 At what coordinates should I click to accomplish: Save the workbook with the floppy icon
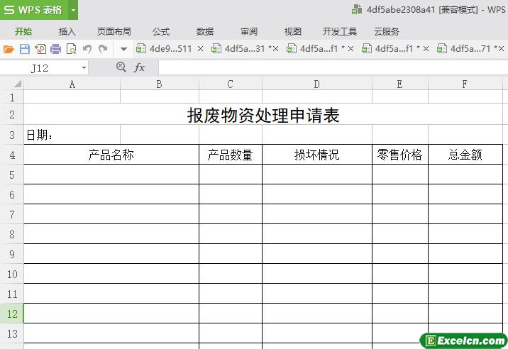(x=25, y=49)
